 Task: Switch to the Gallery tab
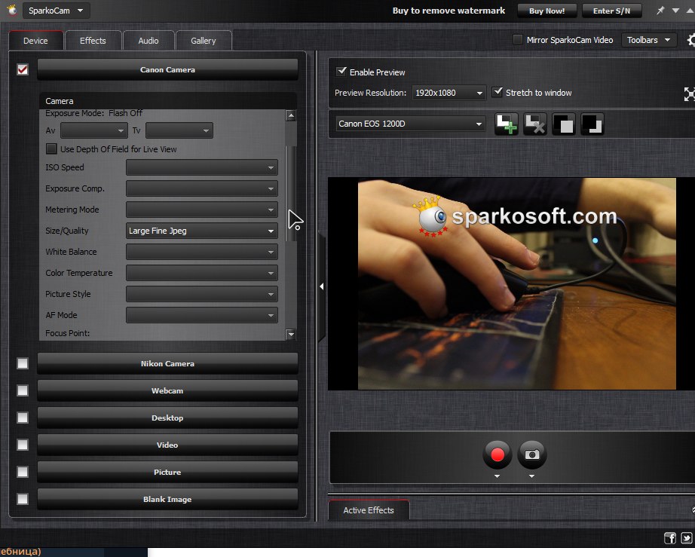(x=203, y=41)
